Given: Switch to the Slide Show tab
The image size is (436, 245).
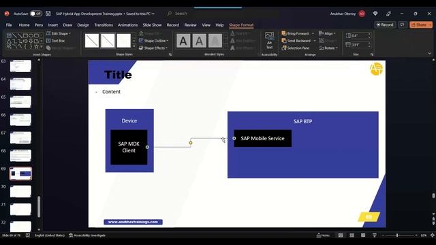Looking at the screenshot, I should [x=152, y=25].
